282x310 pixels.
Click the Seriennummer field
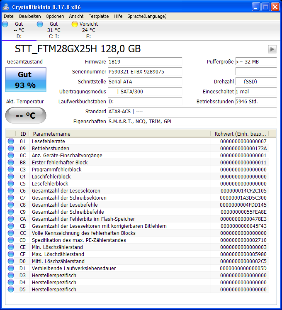click(145, 71)
